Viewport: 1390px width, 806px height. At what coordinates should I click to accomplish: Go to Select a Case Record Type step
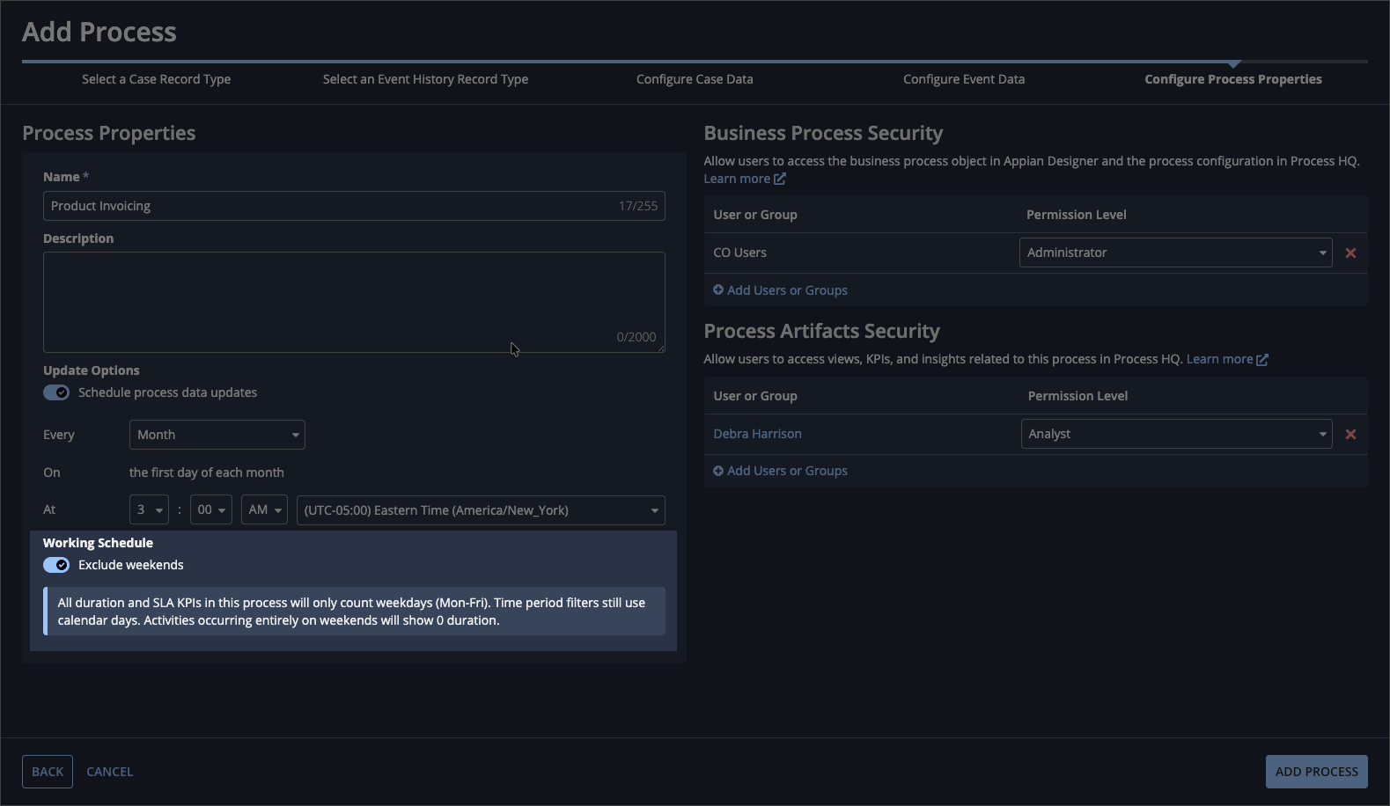pos(157,79)
